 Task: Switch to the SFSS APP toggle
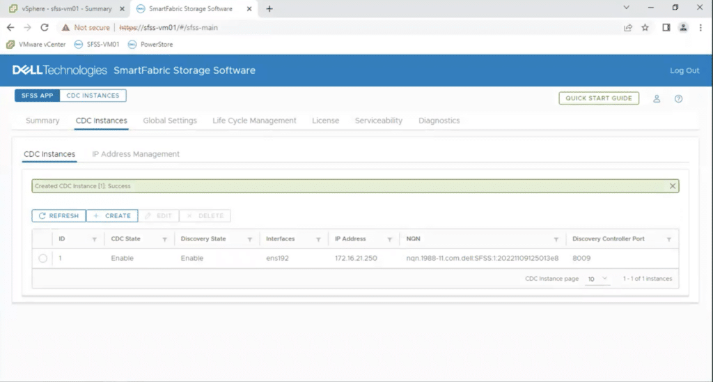[x=38, y=95]
